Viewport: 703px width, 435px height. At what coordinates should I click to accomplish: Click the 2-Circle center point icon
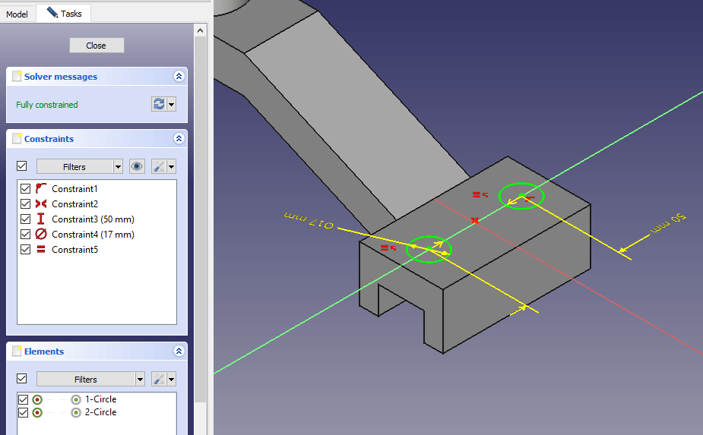76,412
